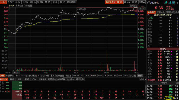This screenshot has height=100, width=179.
Task: Select the 超级盘口 tab
Action: pyautogui.click(x=151, y=12)
